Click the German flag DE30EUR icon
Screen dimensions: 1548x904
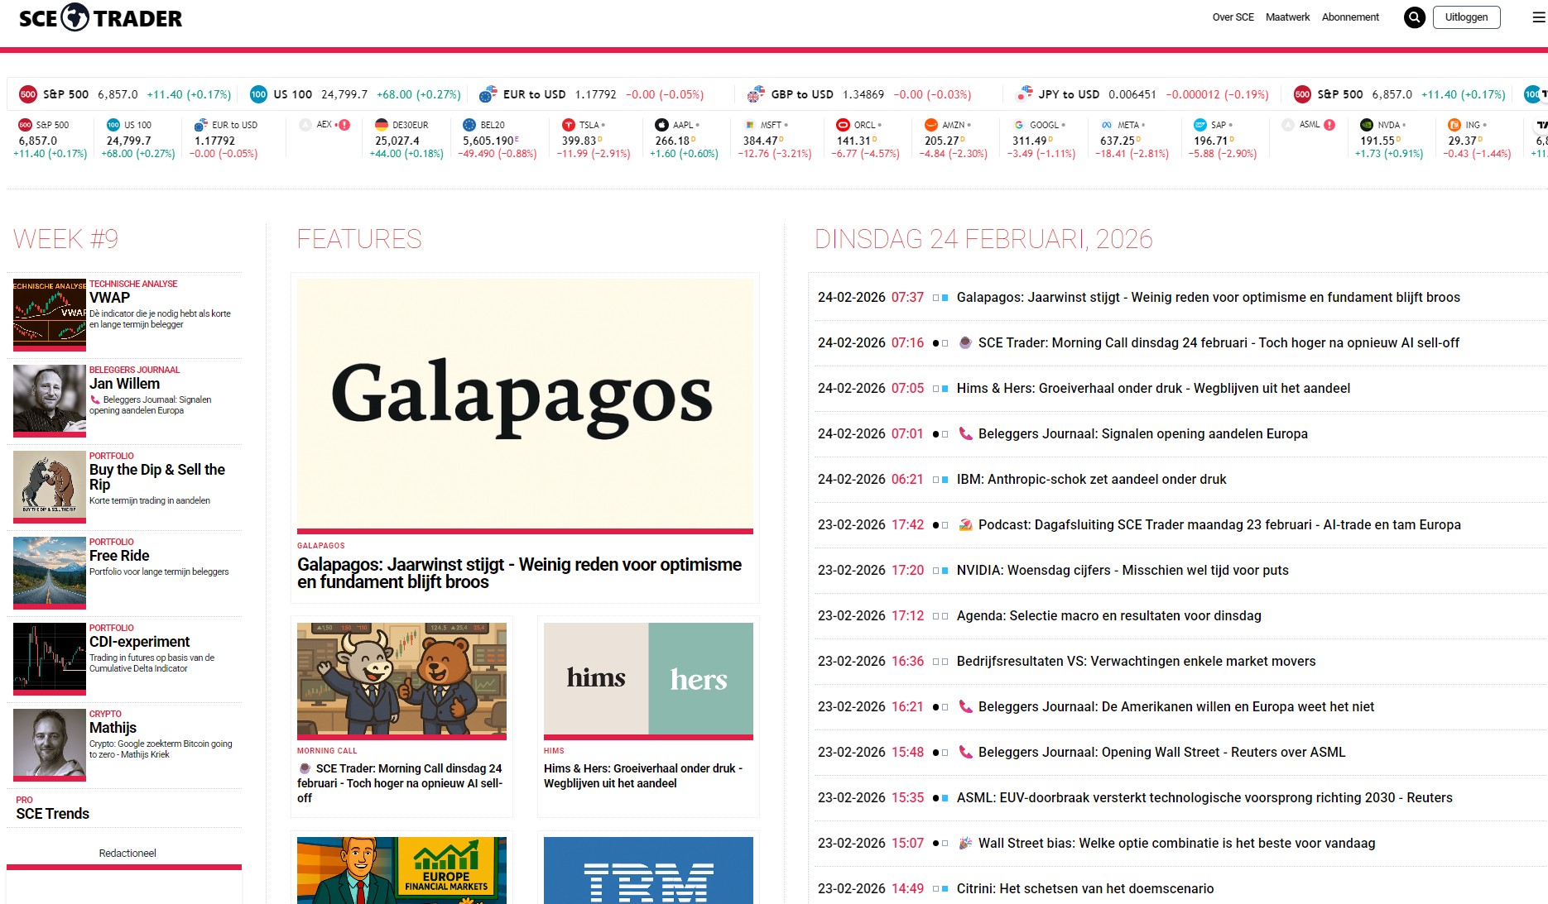click(382, 125)
